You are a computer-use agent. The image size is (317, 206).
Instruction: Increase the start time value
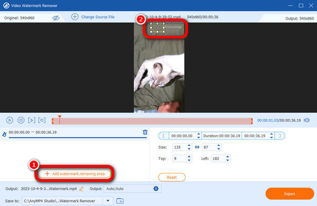[x=199, y=134]
